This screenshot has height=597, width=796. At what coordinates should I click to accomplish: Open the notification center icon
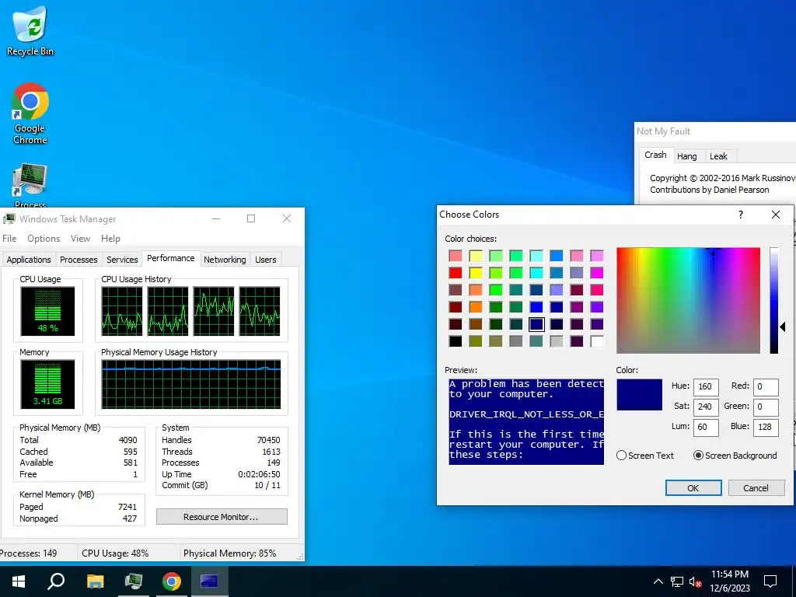[770, 581]
